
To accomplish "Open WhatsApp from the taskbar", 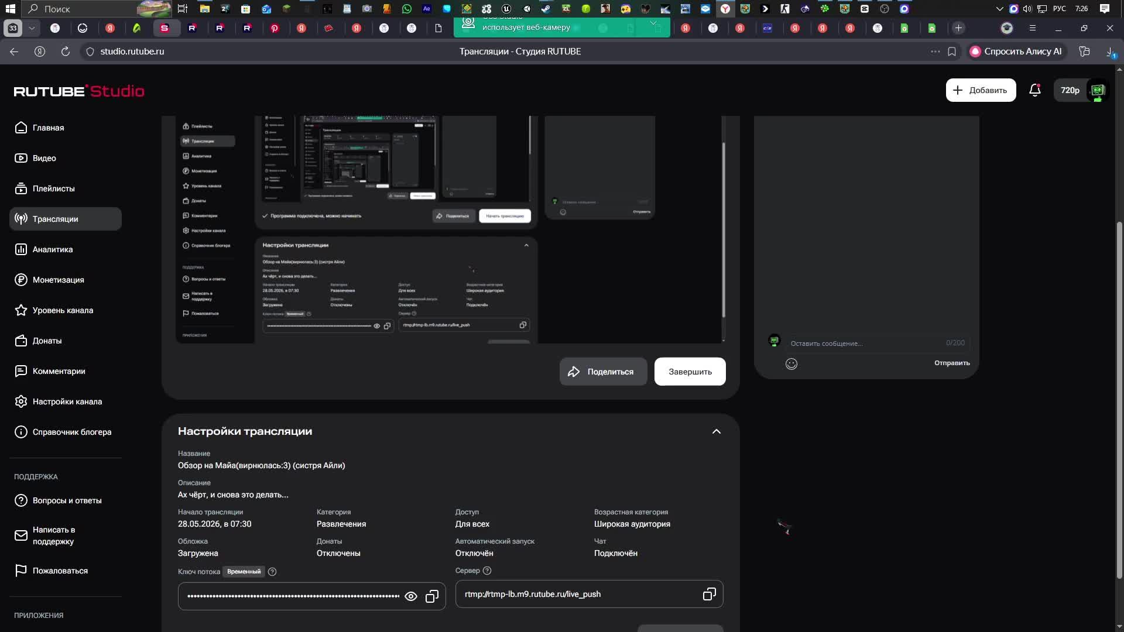I will (x=406, y=9).
